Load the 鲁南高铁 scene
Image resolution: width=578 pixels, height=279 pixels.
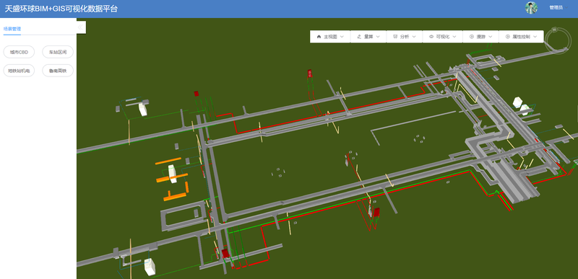(58, 71)
